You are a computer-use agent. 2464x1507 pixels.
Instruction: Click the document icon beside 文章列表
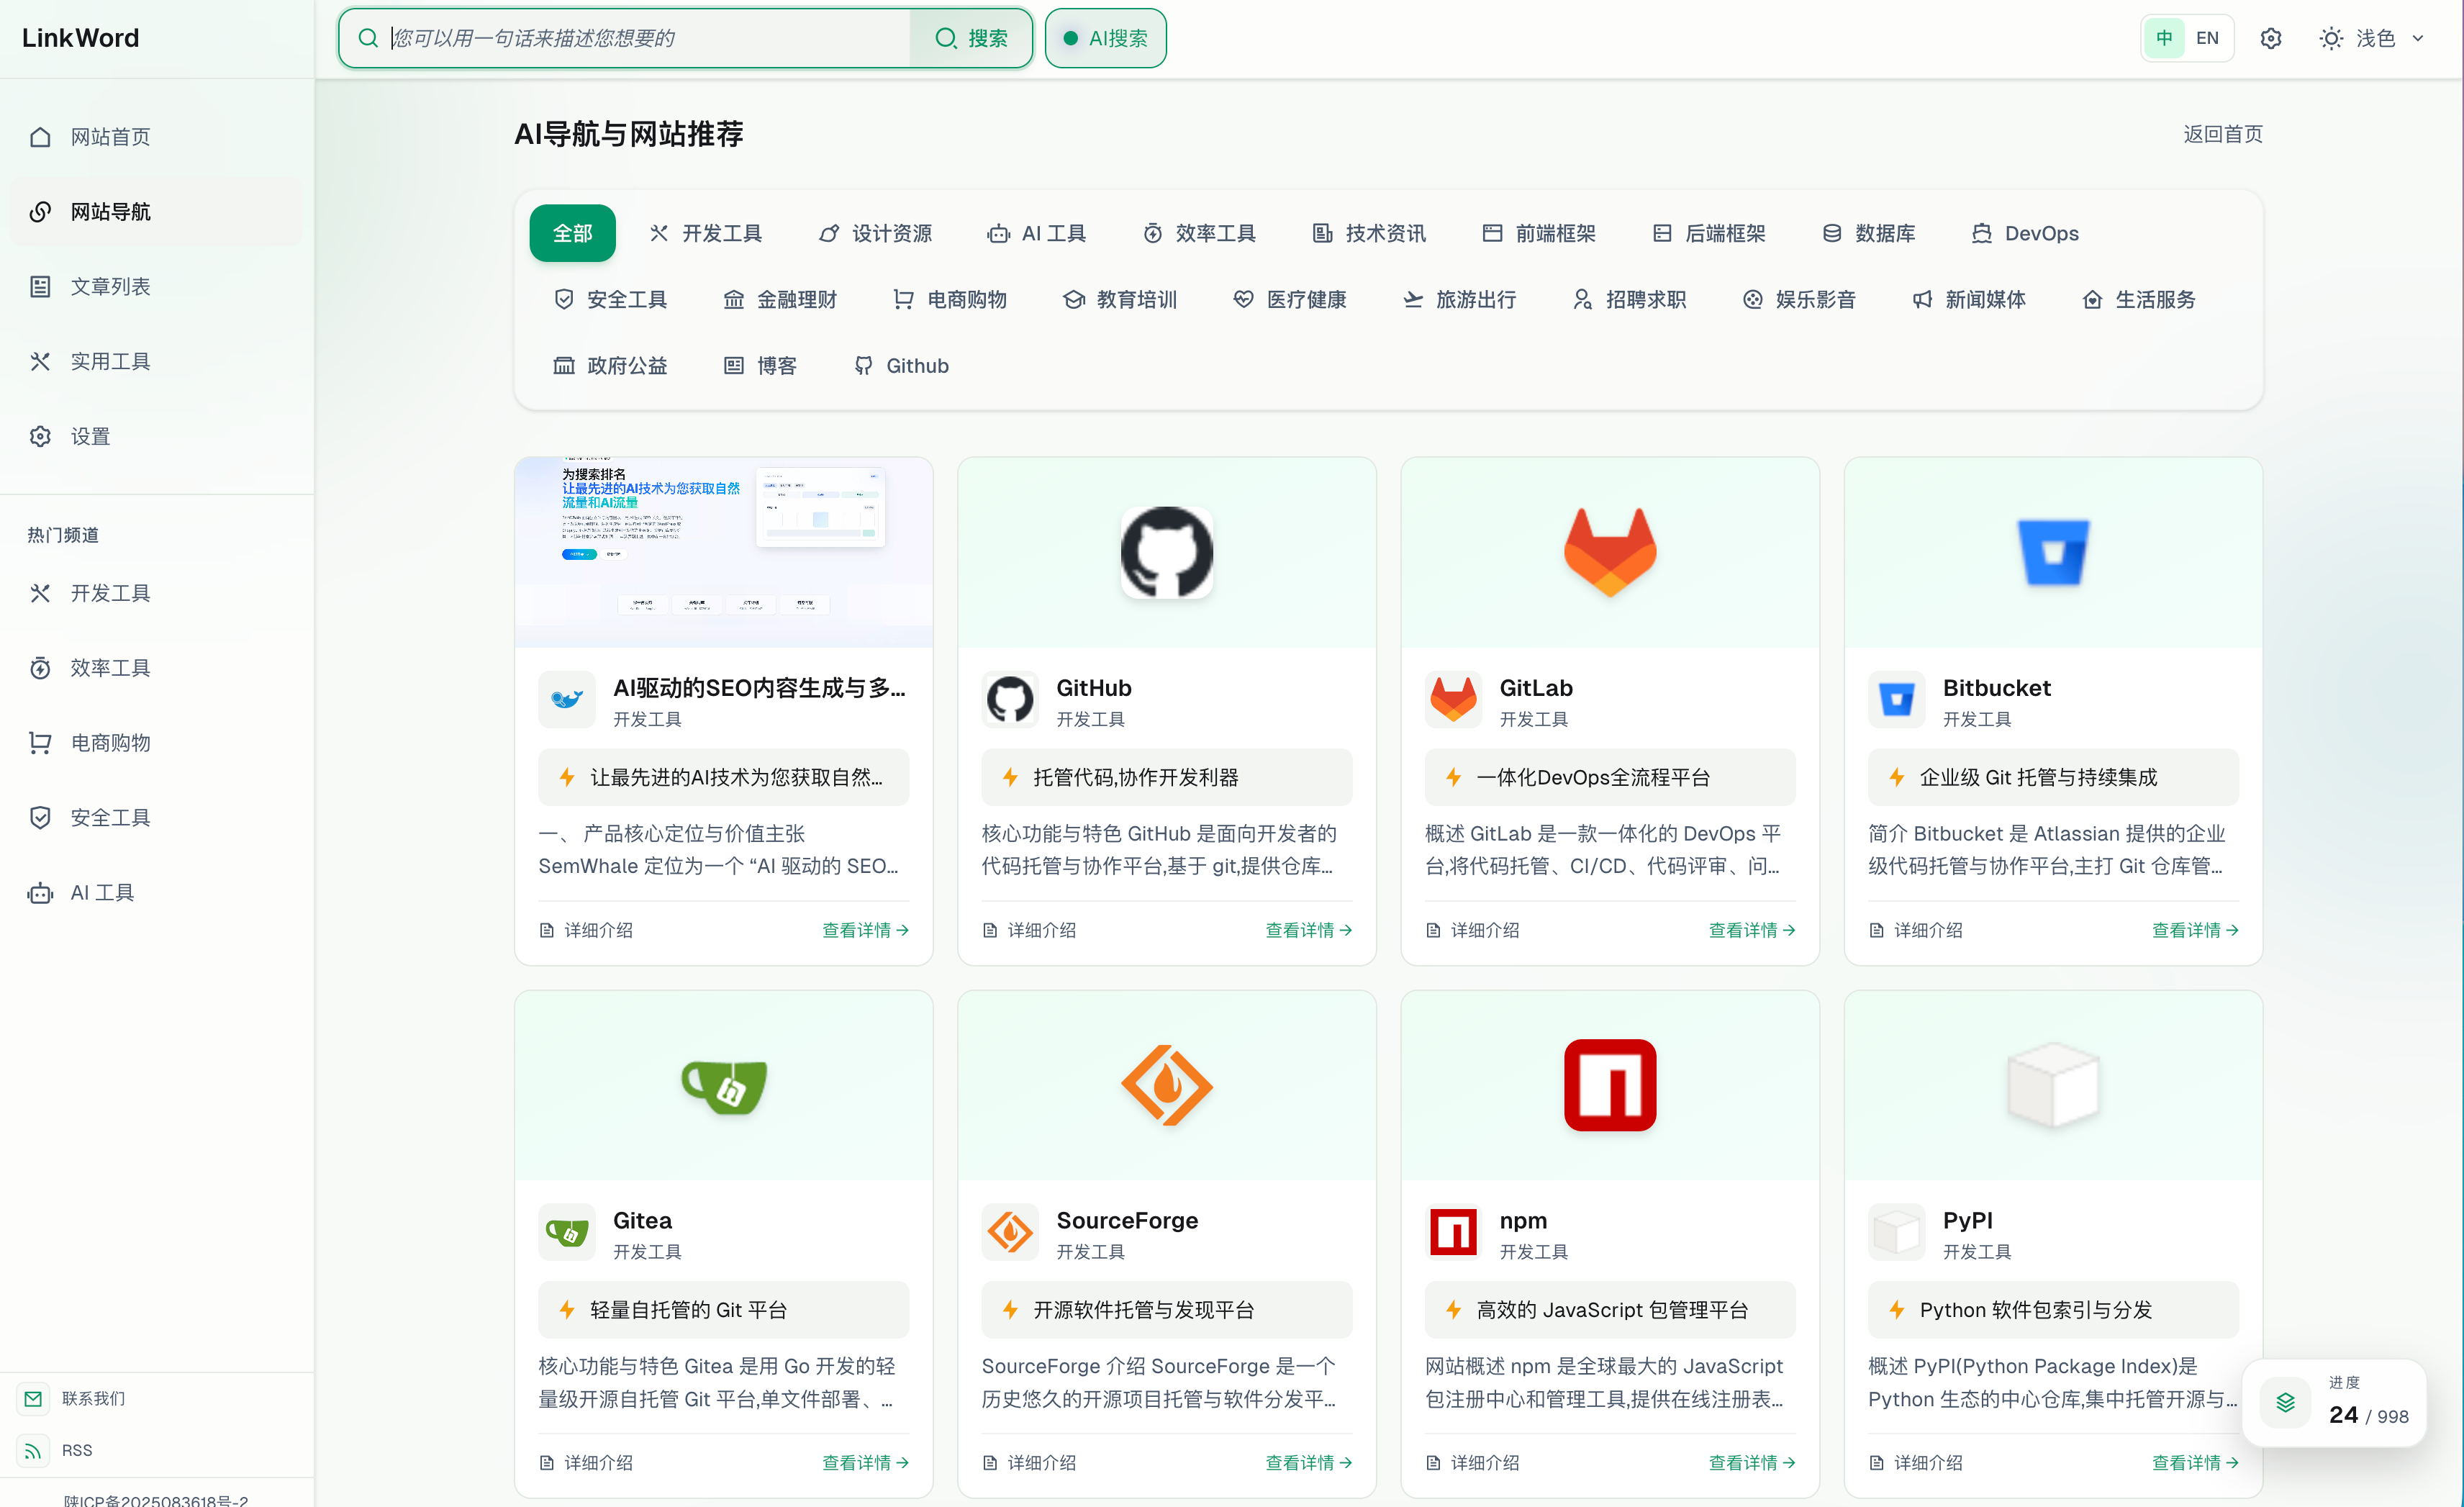click(40, 287)
